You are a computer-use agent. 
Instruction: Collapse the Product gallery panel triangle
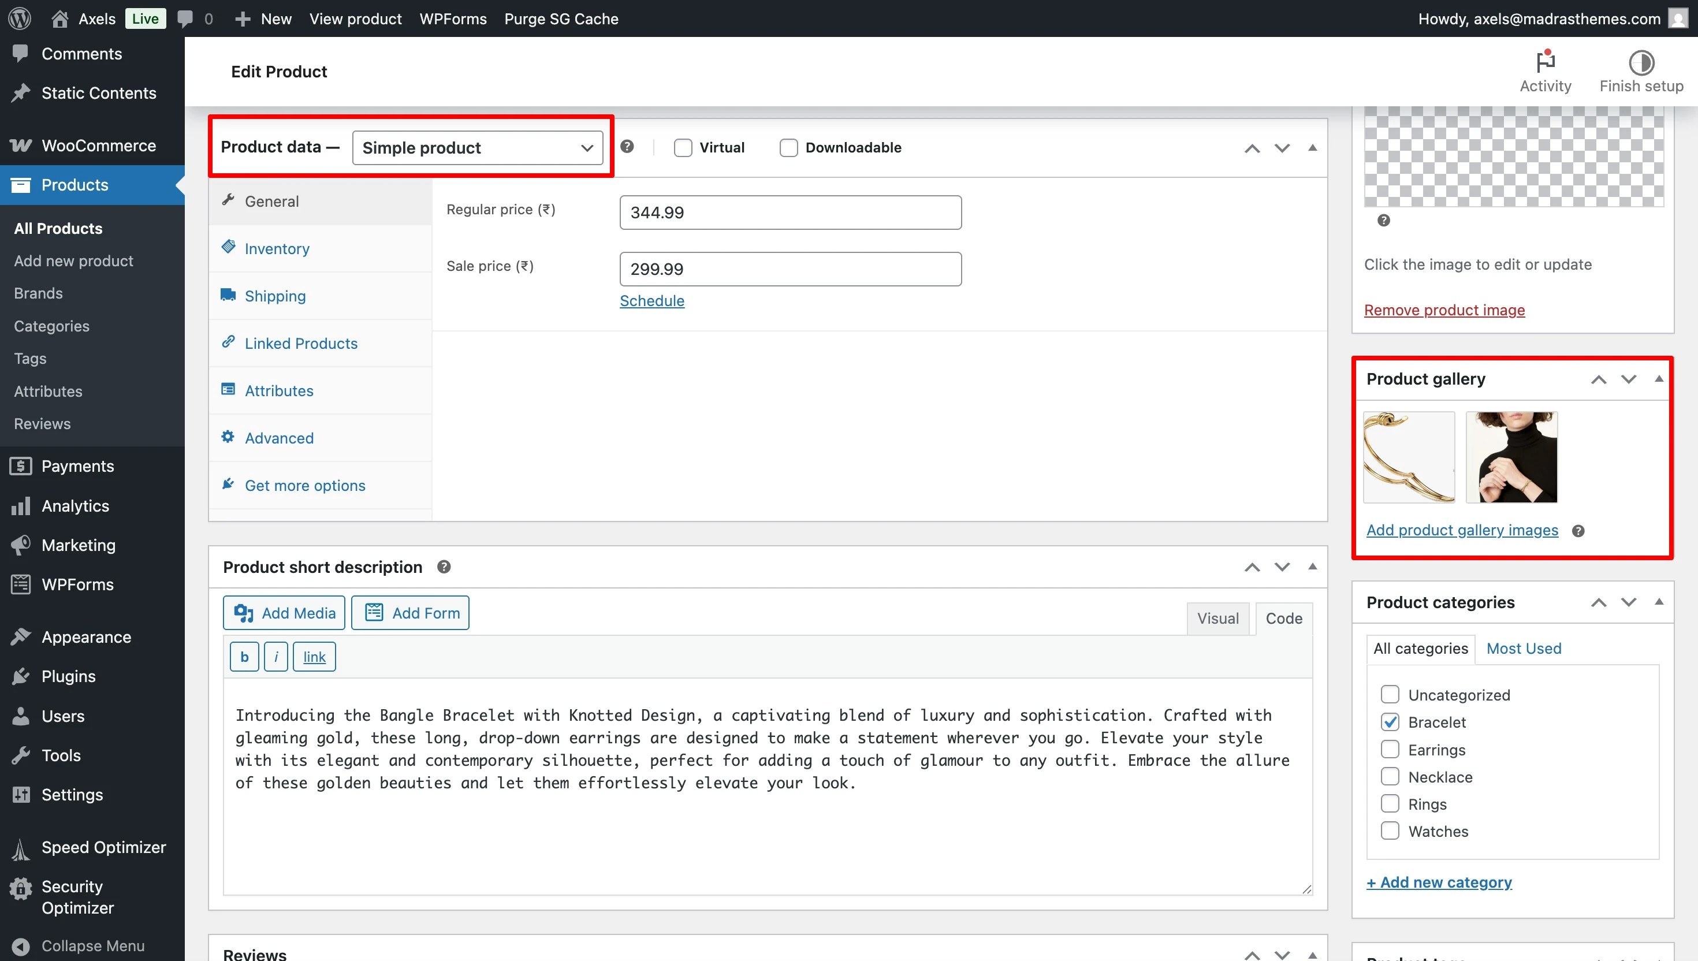(x=1658, y=379)
